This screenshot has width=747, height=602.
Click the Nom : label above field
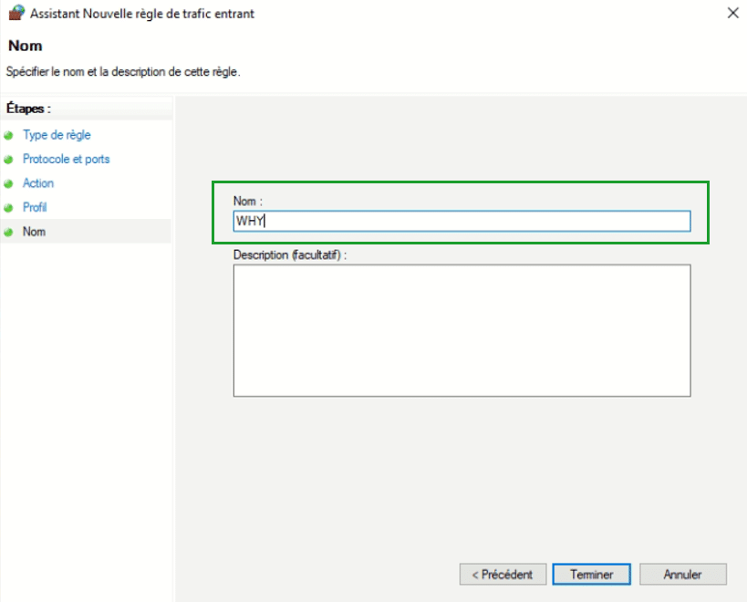click(x=248, y=202)
